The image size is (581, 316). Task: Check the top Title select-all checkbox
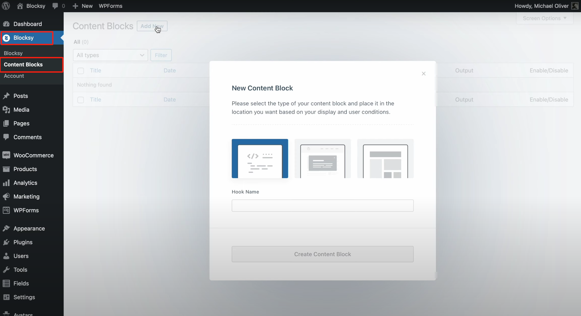pos(81,71)
